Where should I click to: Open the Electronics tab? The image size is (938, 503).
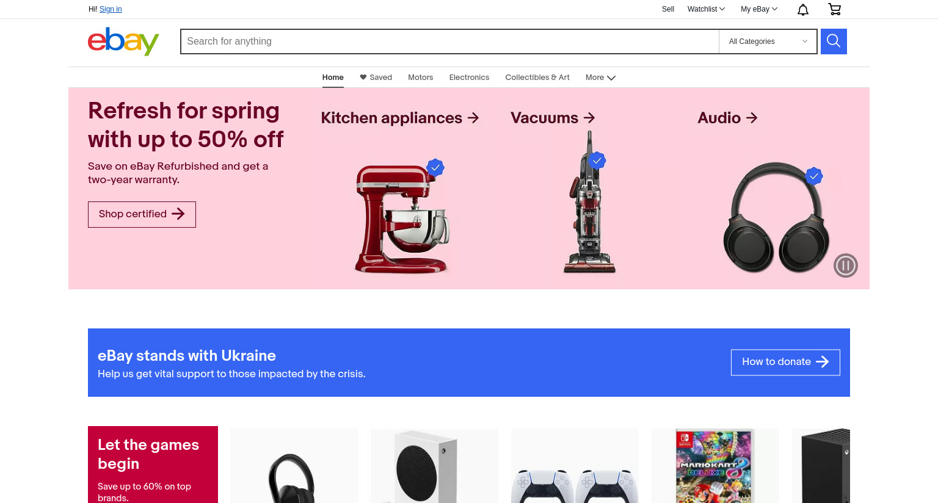coord(469,78)
